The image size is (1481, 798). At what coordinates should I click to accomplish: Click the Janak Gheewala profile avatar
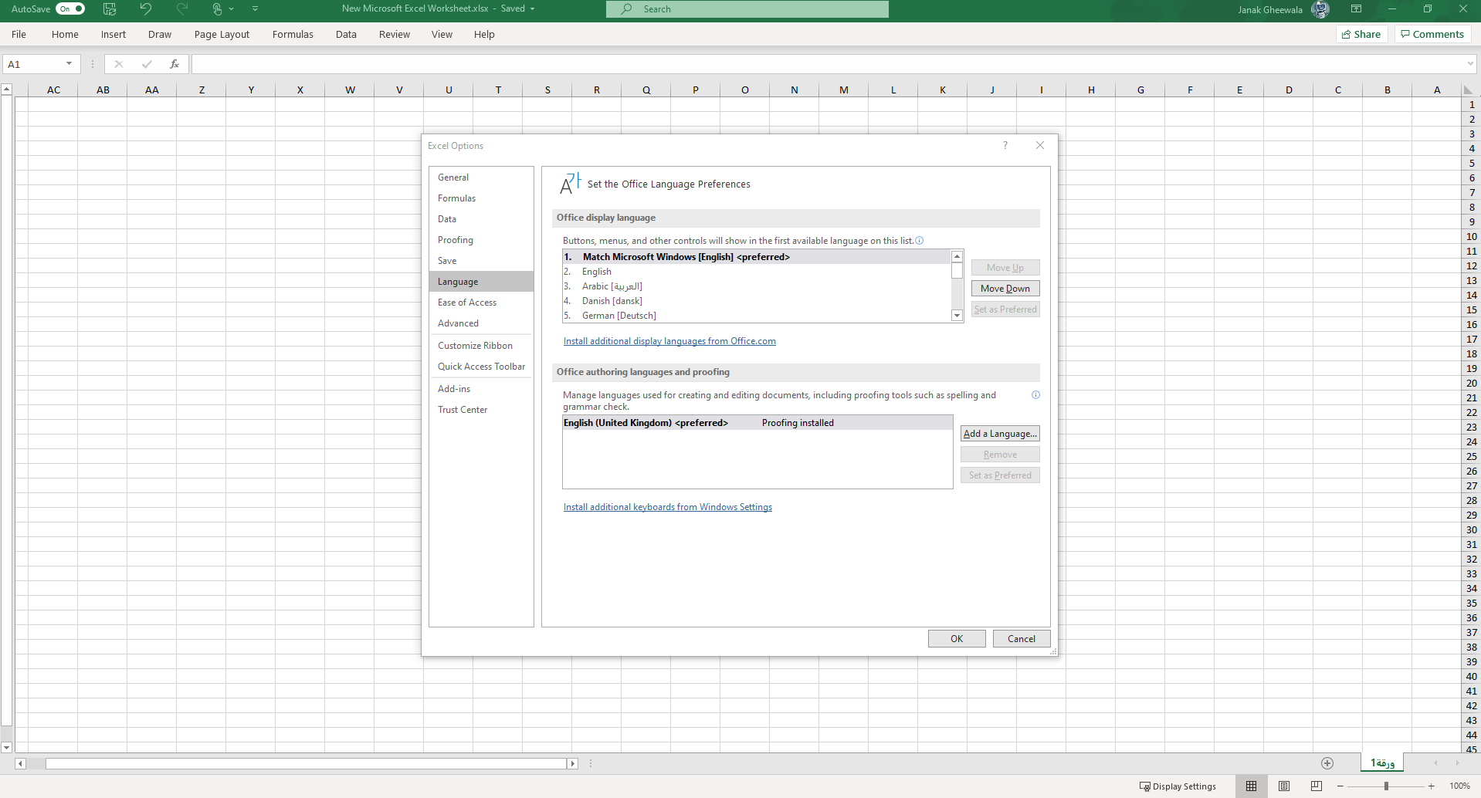point(1320,8)
